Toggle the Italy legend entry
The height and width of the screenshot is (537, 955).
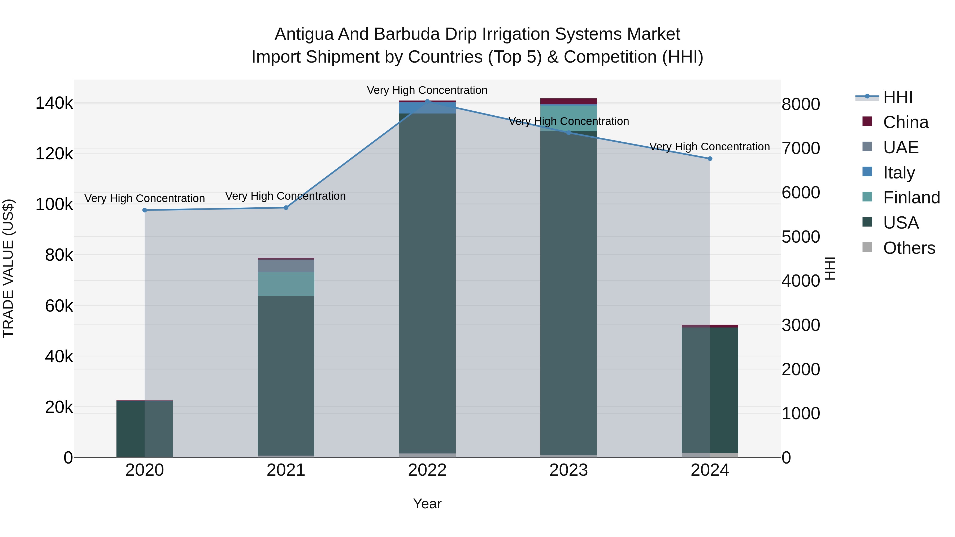point(889,173)
